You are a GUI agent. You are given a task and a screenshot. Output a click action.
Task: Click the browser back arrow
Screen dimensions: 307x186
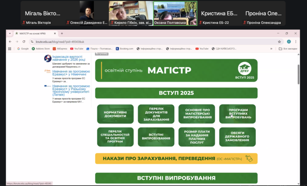click(x=10, y=41)
